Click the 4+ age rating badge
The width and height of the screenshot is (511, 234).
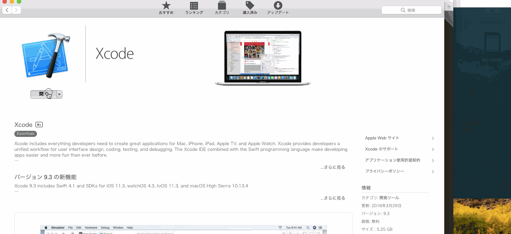tap(39, 125)
